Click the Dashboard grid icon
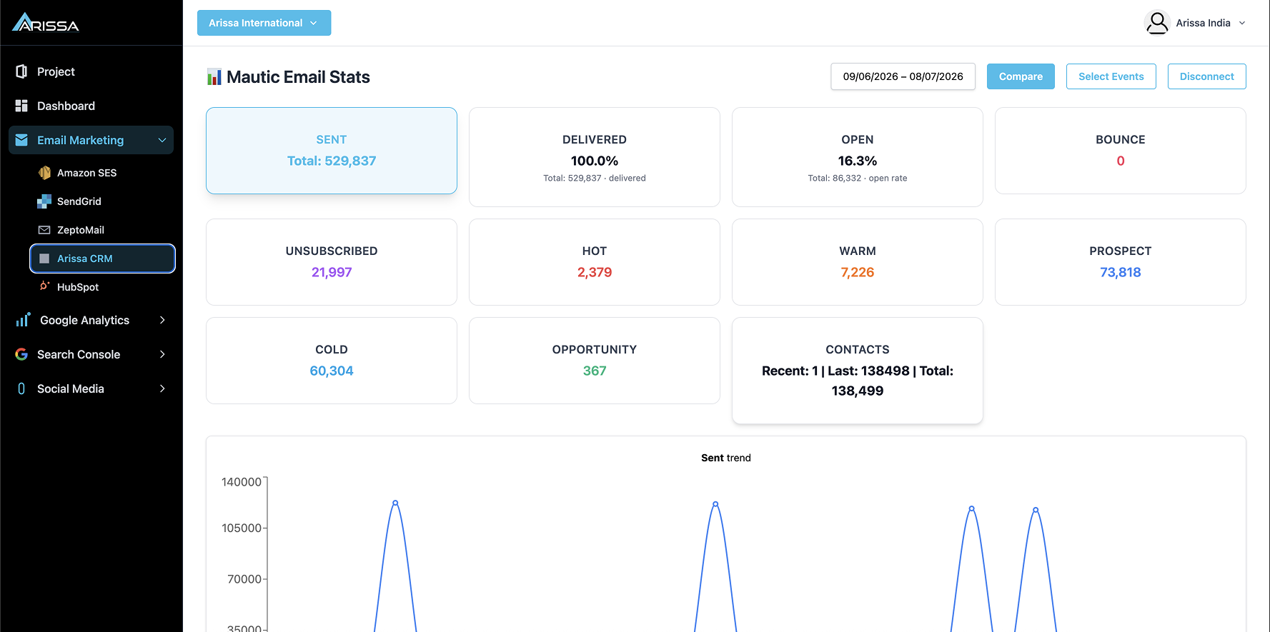The width and height of the screenshot is (1270, 632). click(x=21, y=106)
